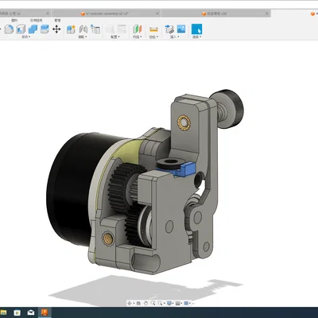The image size is (318, 318).
Task: Close the first document tab
Action: 48,13
